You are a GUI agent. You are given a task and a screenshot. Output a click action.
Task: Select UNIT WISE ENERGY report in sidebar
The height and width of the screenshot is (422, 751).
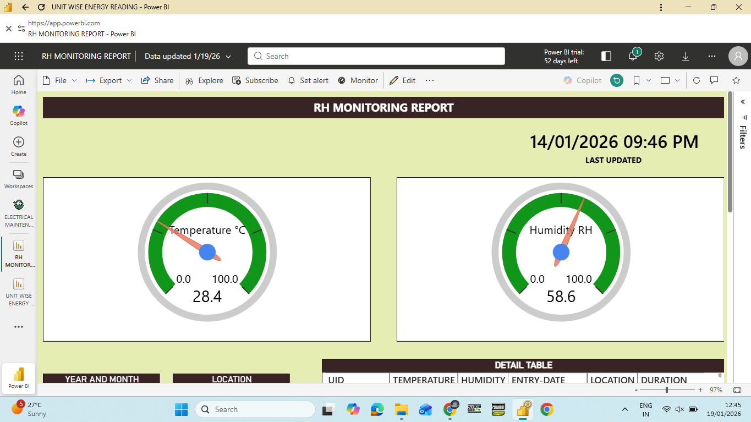pos(19,292)
